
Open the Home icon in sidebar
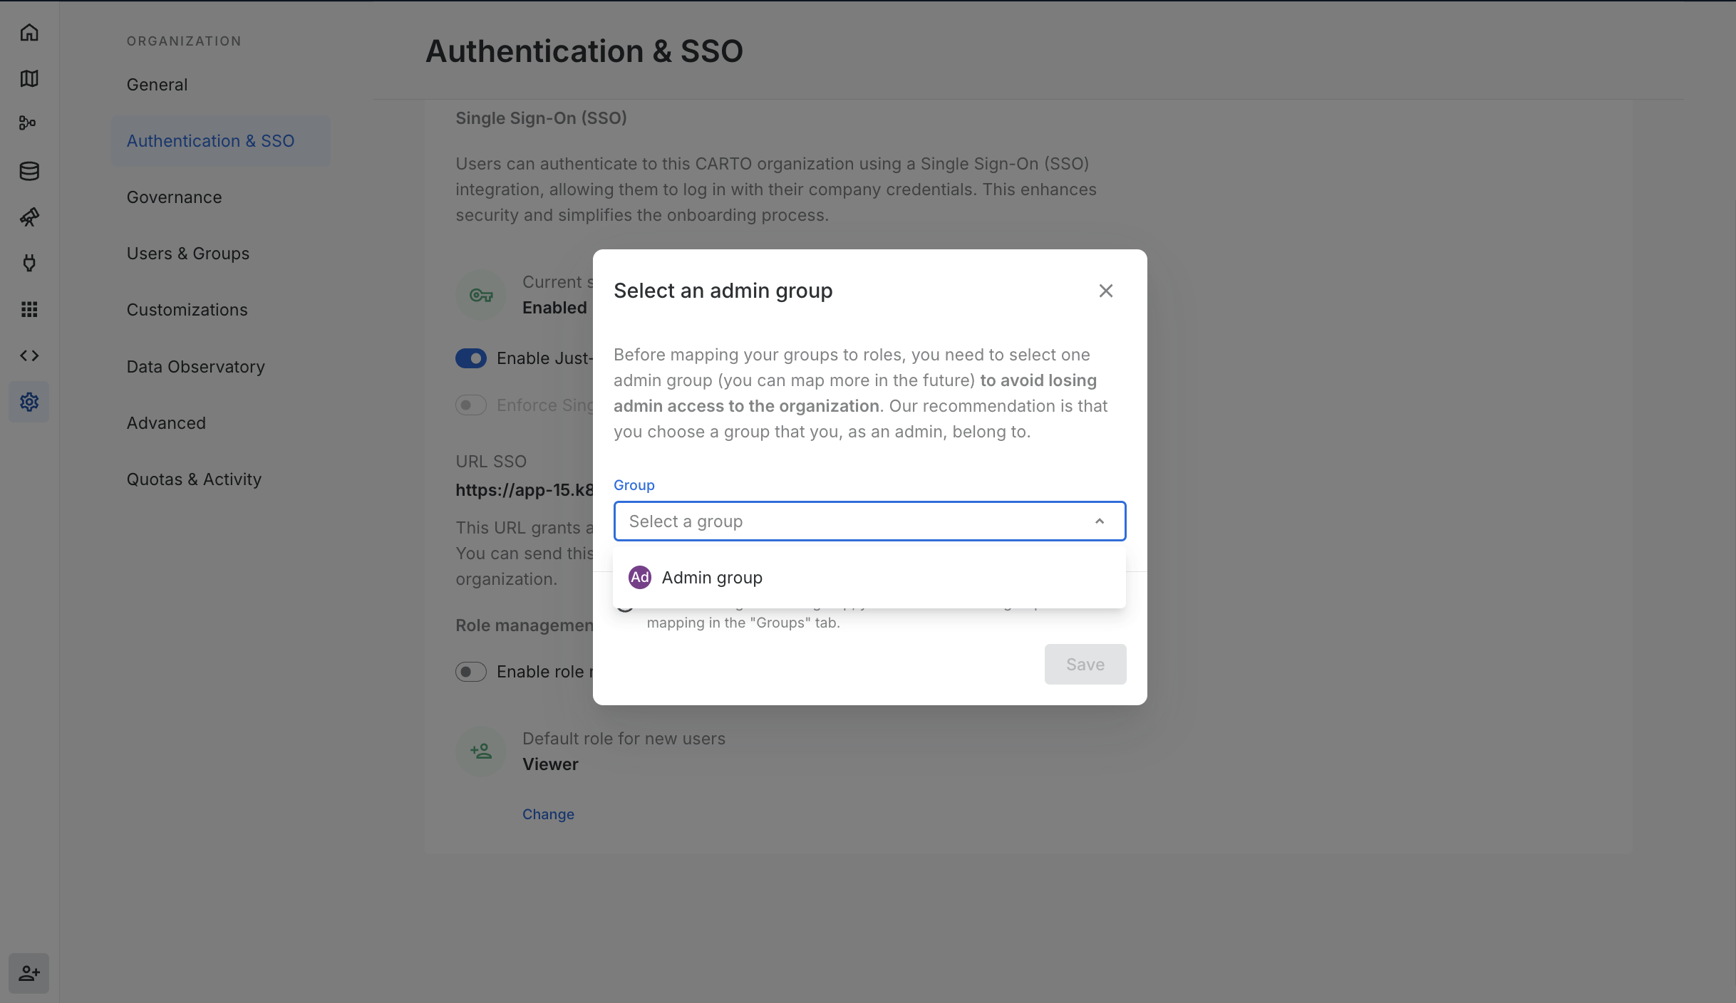tap(29, 33)
